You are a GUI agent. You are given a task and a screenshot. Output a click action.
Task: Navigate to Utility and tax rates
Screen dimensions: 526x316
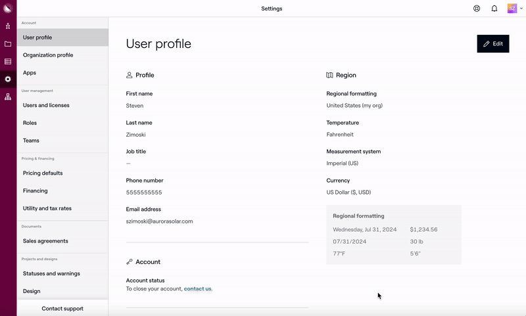click(47, 208)
